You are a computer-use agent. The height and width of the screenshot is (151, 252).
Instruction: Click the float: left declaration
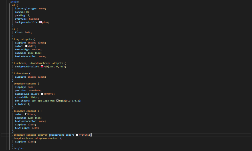tap(23, 32)
